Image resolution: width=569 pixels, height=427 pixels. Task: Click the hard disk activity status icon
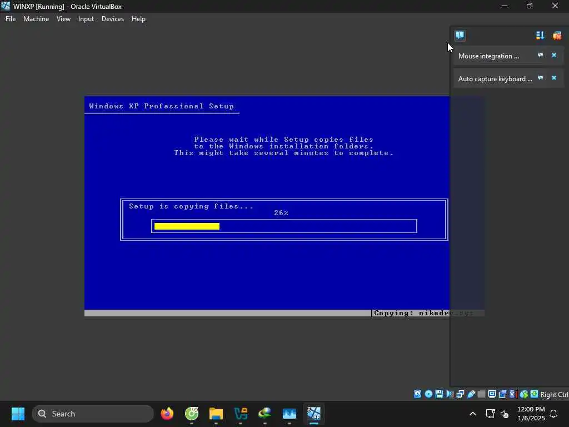[417, 394]
